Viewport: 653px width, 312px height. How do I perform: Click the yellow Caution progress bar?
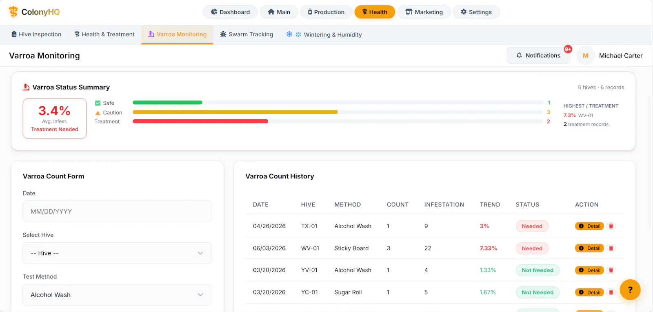click(235, 112)
